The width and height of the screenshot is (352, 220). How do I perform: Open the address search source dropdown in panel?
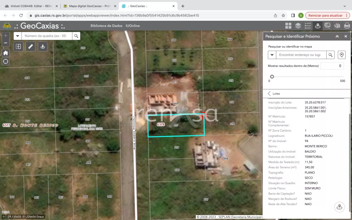pos(272,55)
